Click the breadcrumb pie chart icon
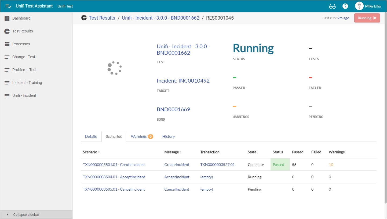387x219 pixels. point(84,18)
